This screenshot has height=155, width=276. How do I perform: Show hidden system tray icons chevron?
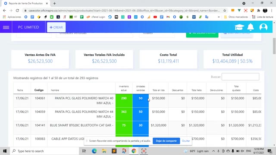coord(213,151)
